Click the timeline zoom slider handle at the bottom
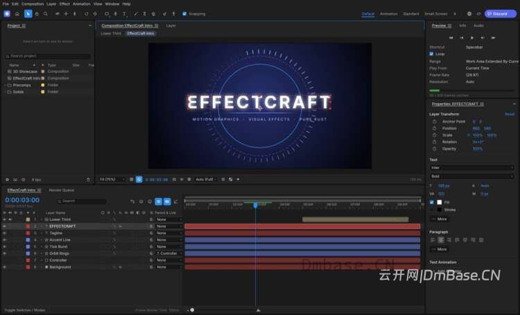The width and height of the screenshot is (520, 315). click(192, 310)
